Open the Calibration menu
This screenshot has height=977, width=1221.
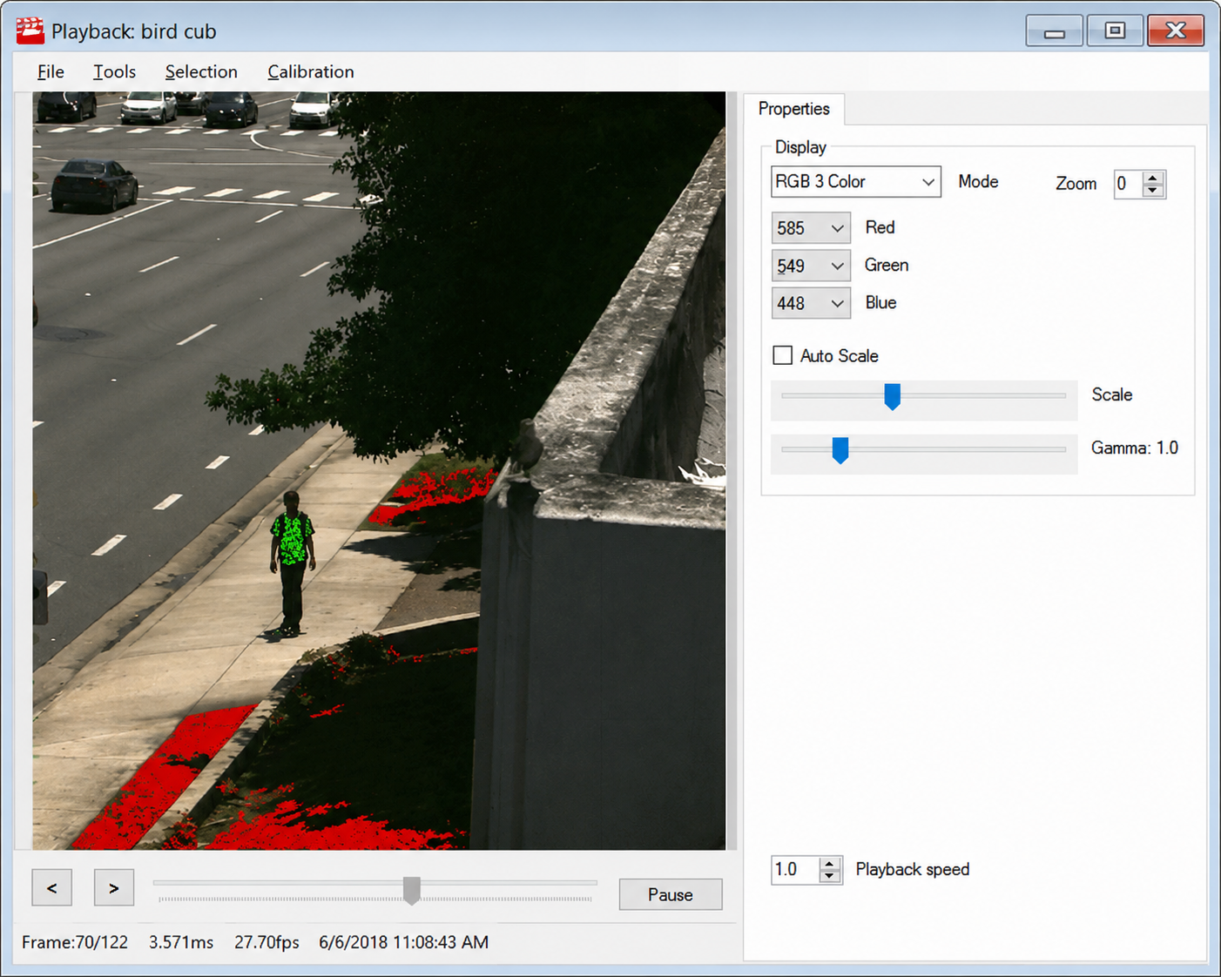(x=310, y=71)
